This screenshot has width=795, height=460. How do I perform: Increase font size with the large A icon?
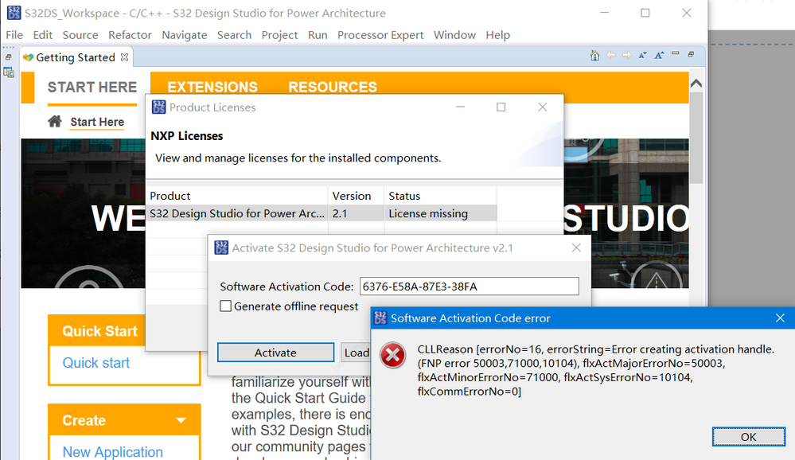(x=659, y=55)
